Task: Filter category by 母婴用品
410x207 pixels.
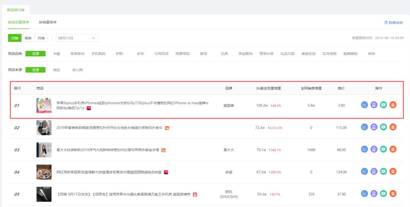Action: pyautogui.click(x=182, y=54)
